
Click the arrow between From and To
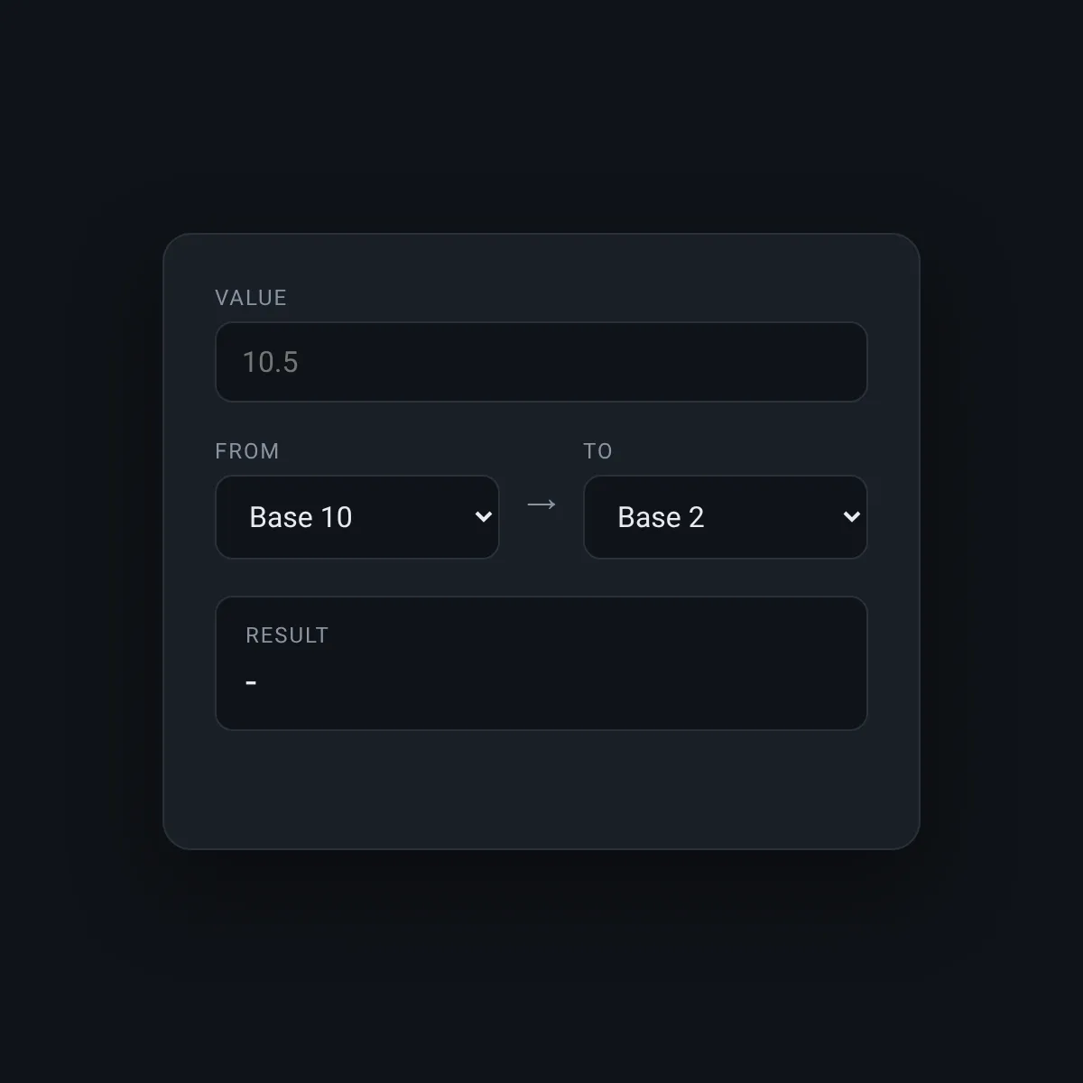pos(541,504)
